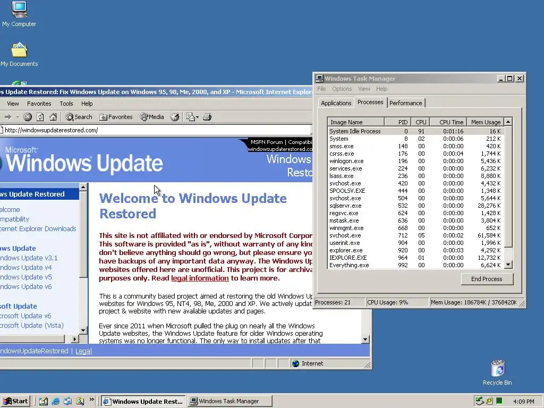Open Task Manager Options menu
The image size is (544, 408).
pyautogui.click(x=342, y=89)
